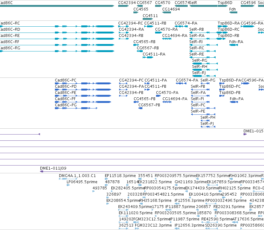The width and height of the screenshot is (264, 230).
Task: Select the CG6567 gene label
Action: (144, 3)
